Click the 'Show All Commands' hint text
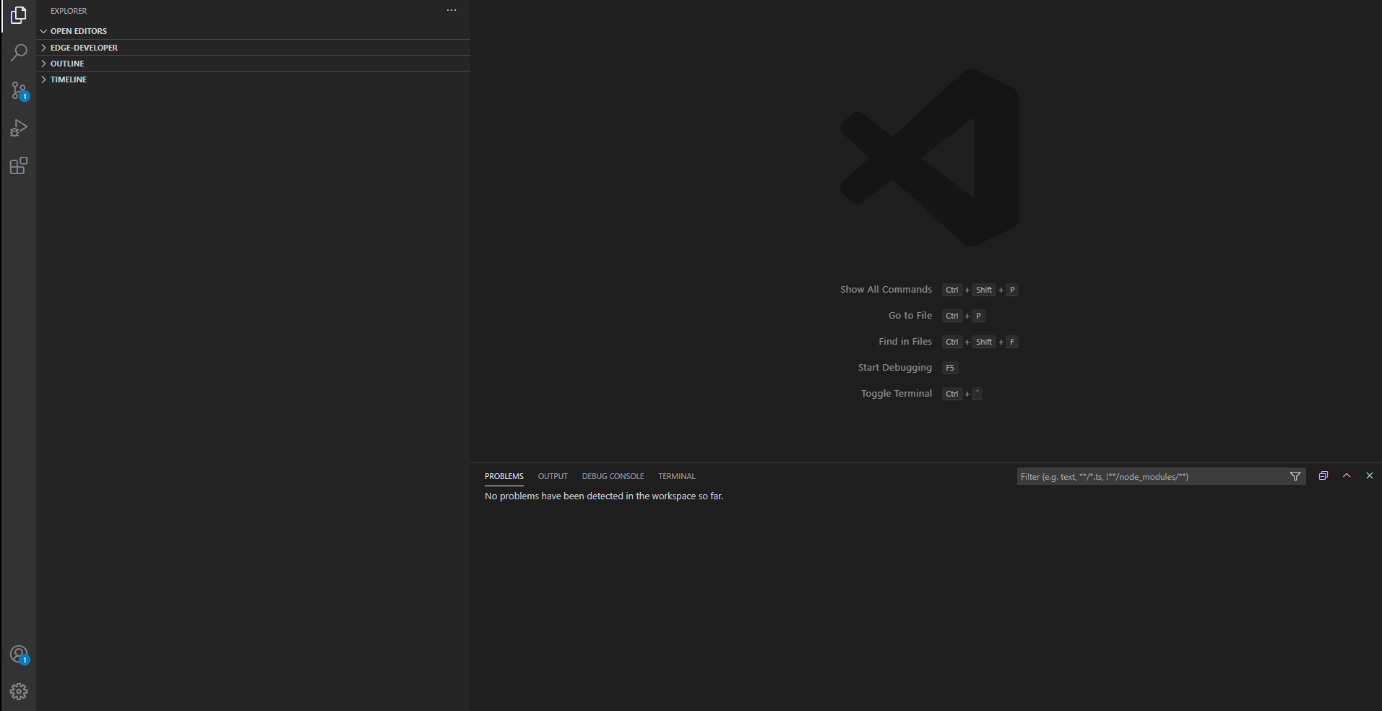 click(x=886, y=289)
